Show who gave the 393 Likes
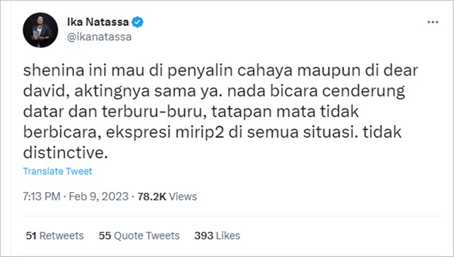 click(x=217, y=236)
